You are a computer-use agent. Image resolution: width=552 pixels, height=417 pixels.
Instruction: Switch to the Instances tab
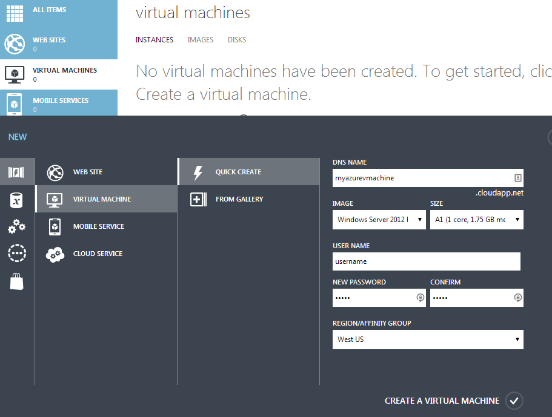tap(155, 40)
